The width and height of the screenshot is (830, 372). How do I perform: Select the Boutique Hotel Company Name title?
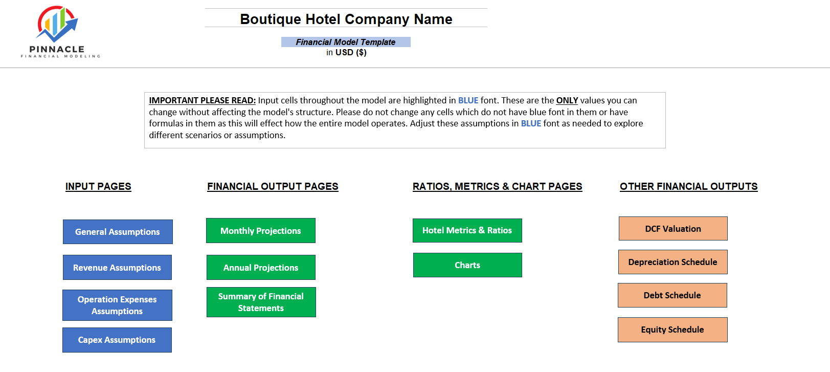(x=346, y=19)
